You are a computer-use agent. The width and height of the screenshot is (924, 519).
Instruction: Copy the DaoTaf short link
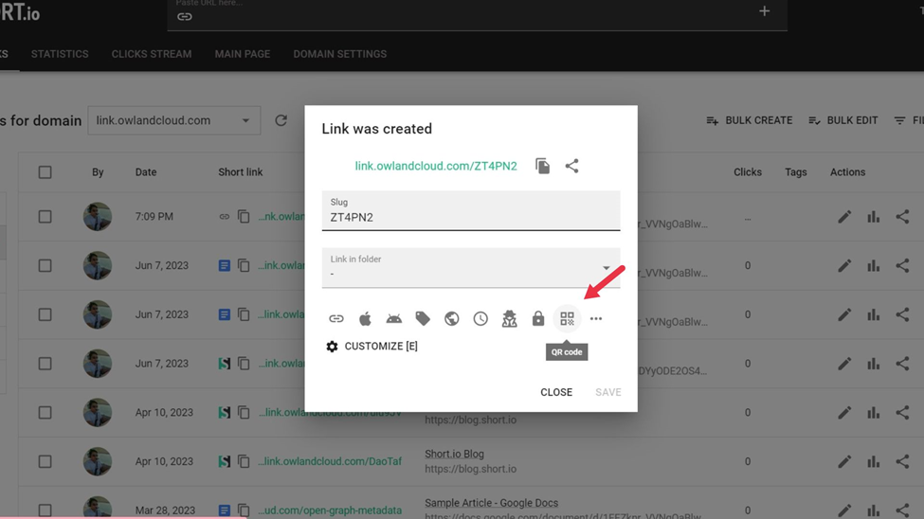tap(244, 461)
